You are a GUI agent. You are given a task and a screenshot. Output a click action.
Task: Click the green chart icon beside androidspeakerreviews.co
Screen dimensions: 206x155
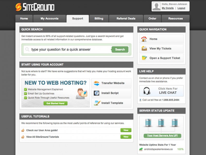[x=141, y=149]
